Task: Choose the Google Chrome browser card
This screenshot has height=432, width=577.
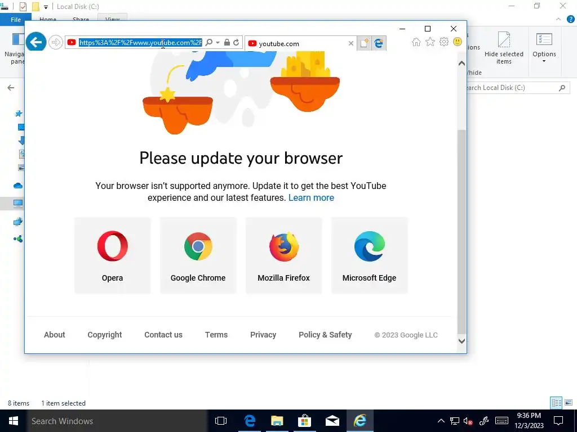Action: coord(198,255)
